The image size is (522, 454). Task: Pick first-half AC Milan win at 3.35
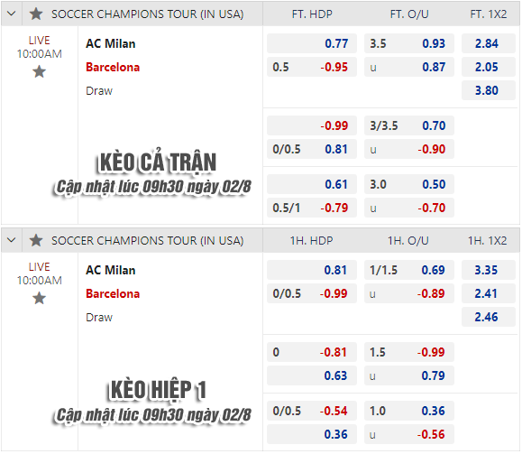489,270
